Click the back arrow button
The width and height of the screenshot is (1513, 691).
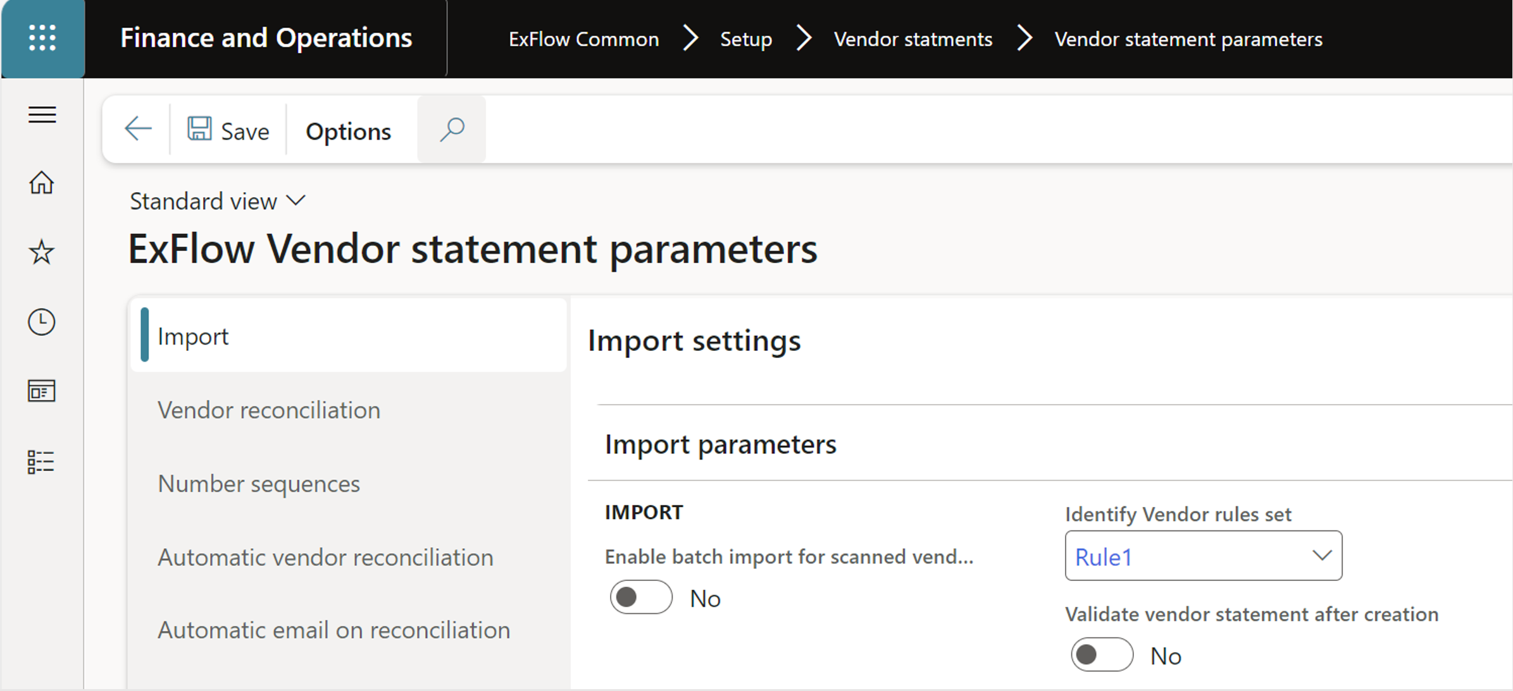(x=138, y=130)
